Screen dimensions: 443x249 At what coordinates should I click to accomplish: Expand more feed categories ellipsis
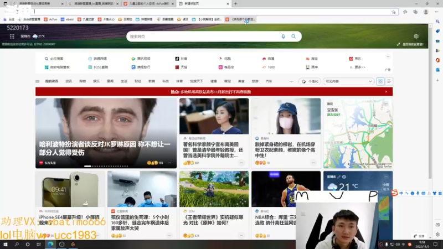291,81
